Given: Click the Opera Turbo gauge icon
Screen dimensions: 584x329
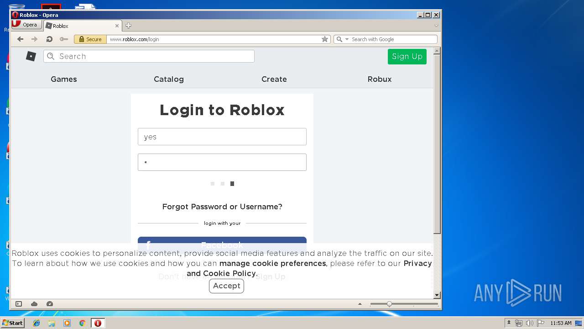Looking at the screenshot, I should click(x=50, y=304).
